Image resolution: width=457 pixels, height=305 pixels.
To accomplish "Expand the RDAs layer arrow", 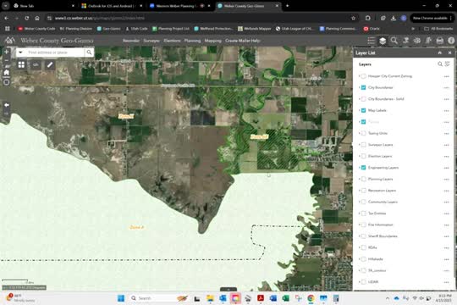I will tap(359, 247).
